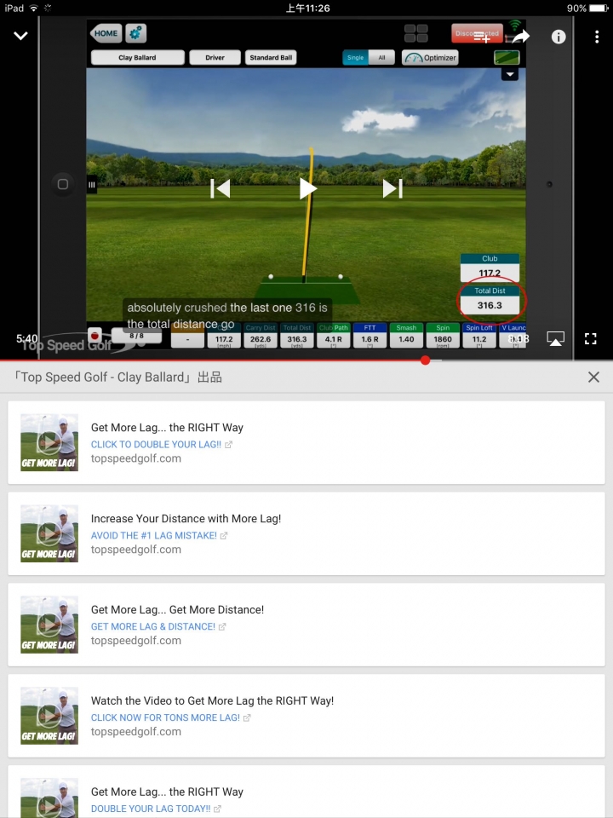613x818 pixels.
Task: Collapse the video player with the down chevron
Action: (20, 36)
